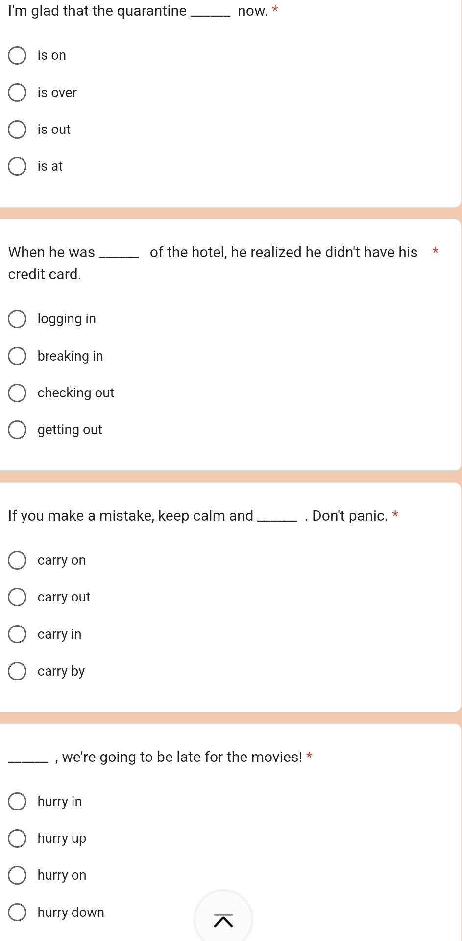The height and width of the screenshot is (941, 462).
Task: Select the "carry in" radio button
Action: 17,634
